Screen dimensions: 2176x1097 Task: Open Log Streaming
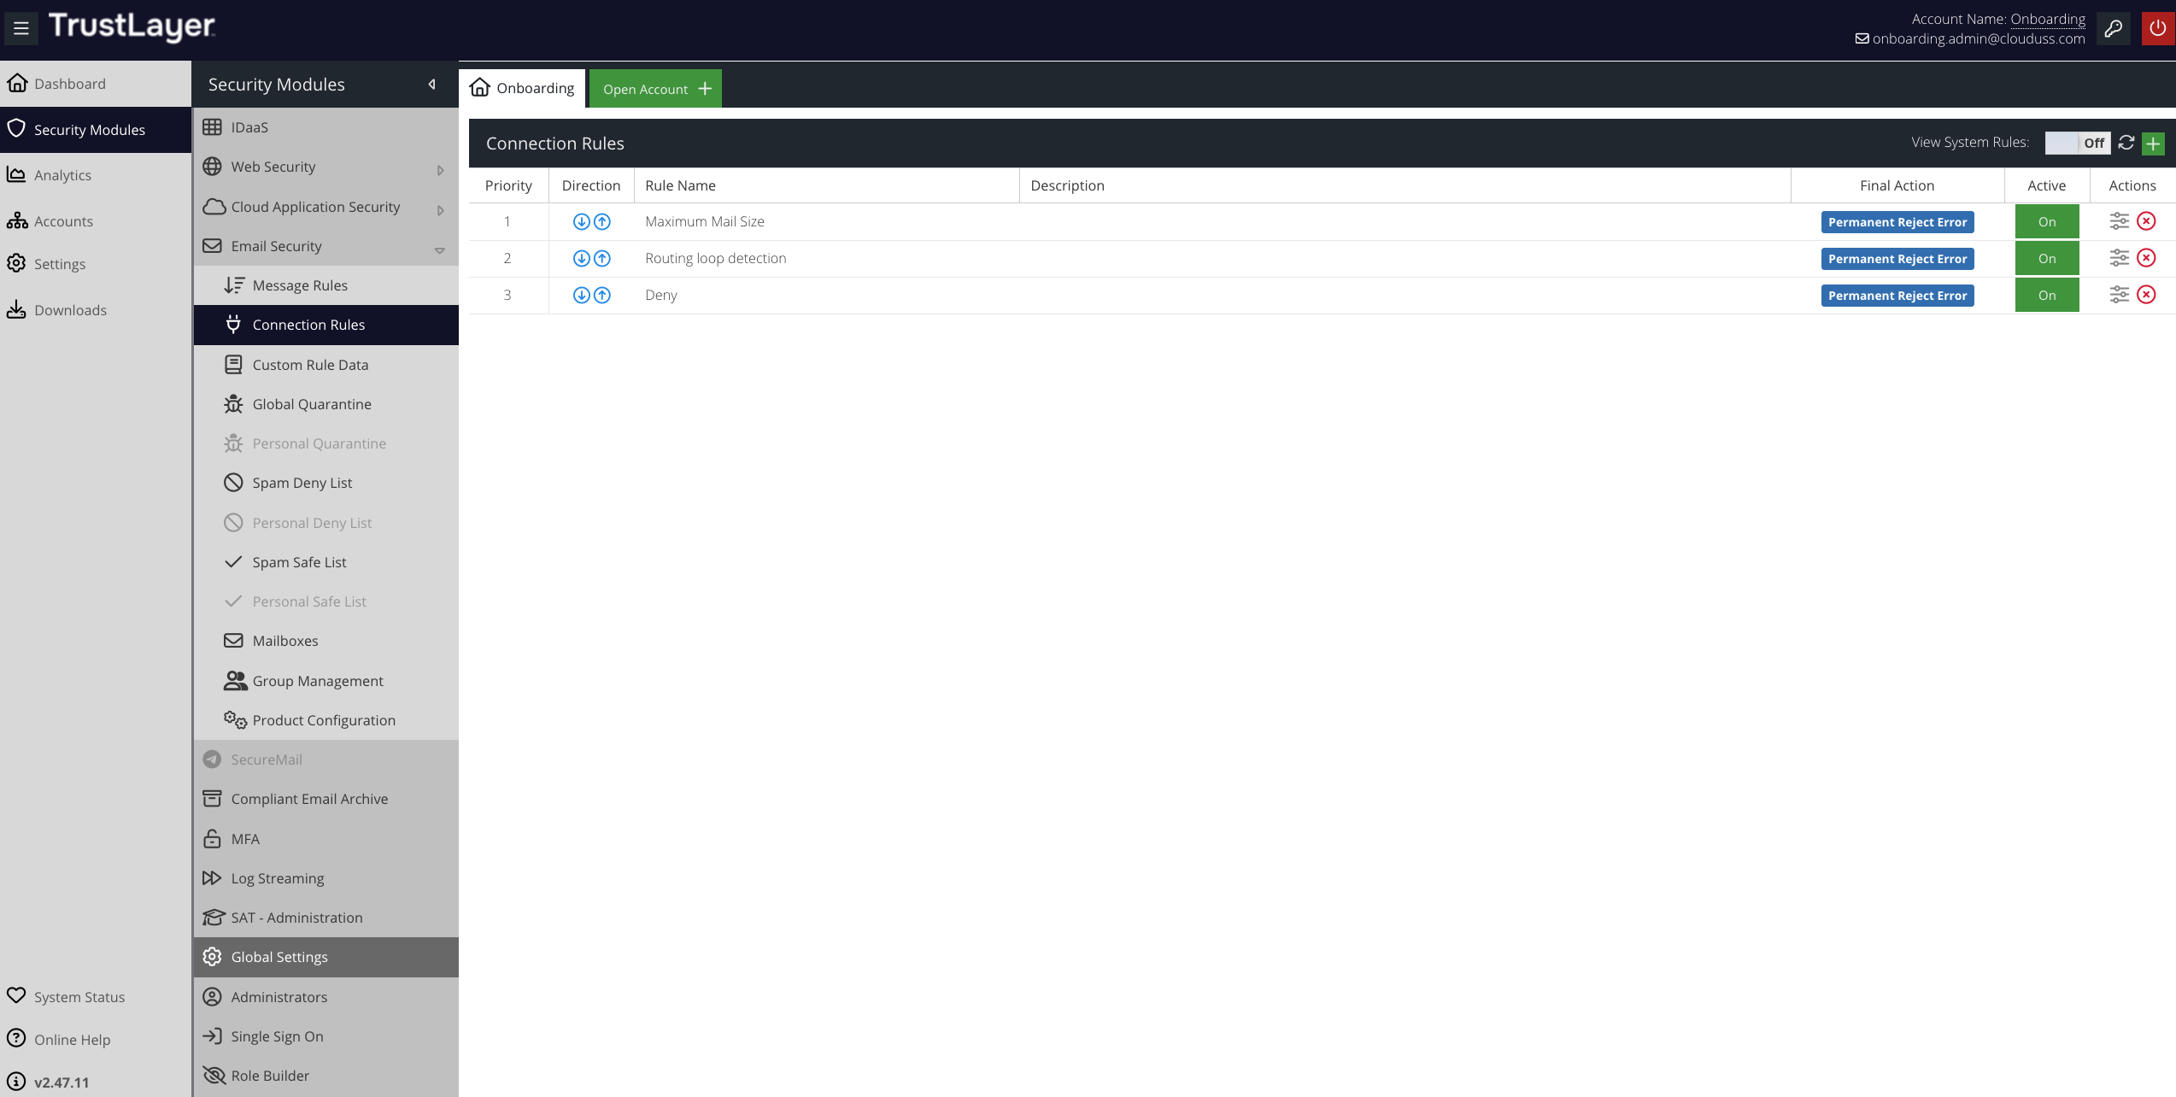tap(326, 878)
